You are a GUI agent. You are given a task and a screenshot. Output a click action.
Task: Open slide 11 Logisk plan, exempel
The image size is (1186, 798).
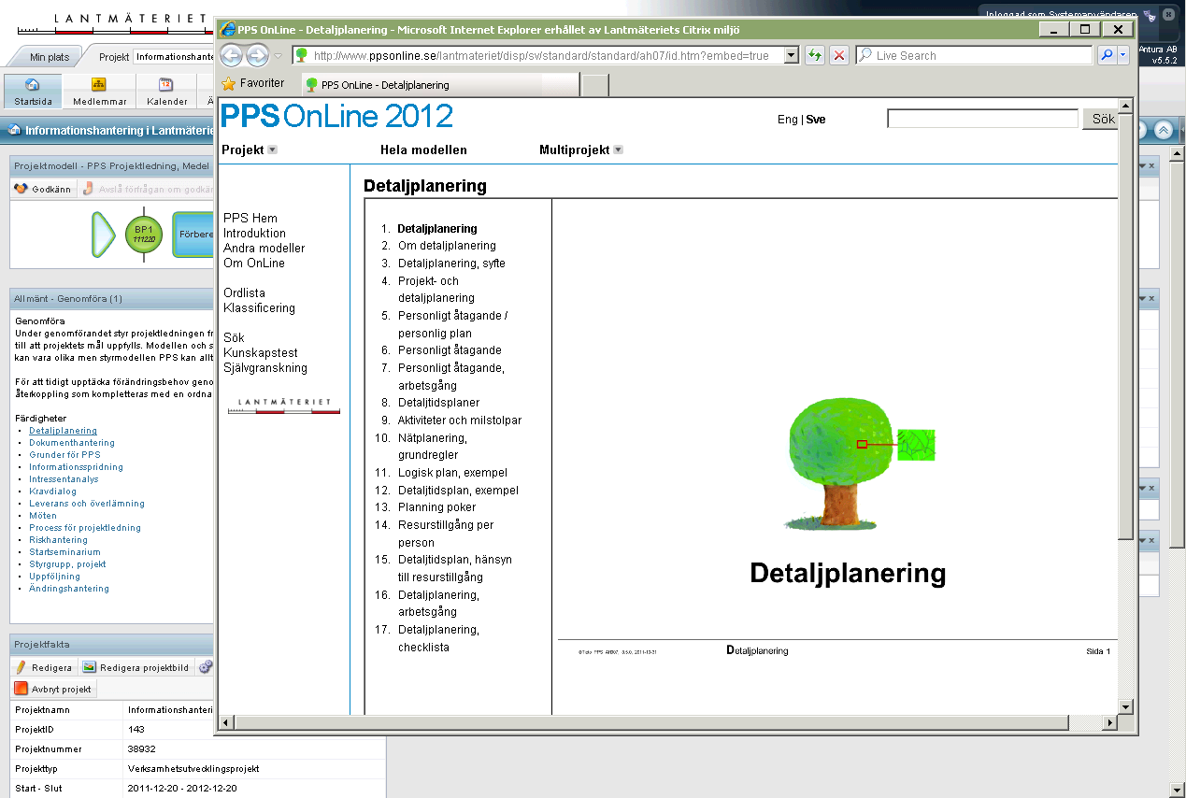pos(452,473)
